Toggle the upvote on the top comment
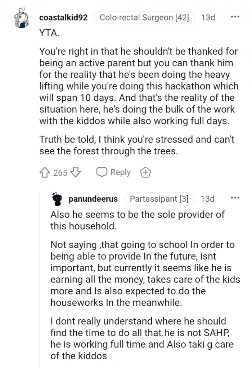Image resolution: width=252 pixels, height=368 pixels. (x=44, y=172)
